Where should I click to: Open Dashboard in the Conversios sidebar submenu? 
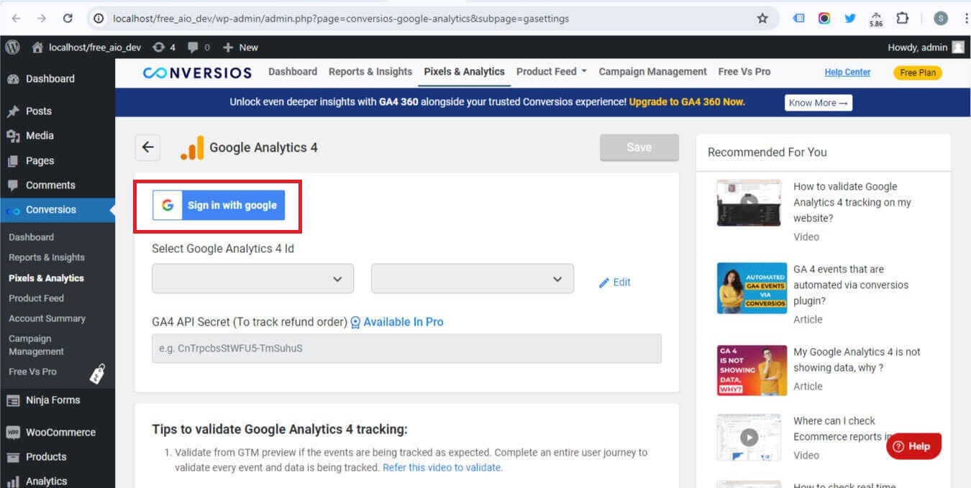[31, 237]
